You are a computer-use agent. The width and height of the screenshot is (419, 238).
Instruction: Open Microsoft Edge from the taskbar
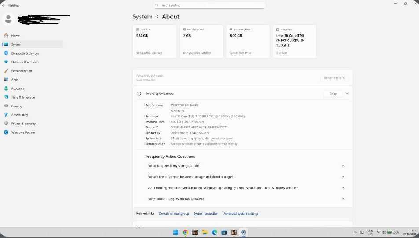(x=214, y=232)
